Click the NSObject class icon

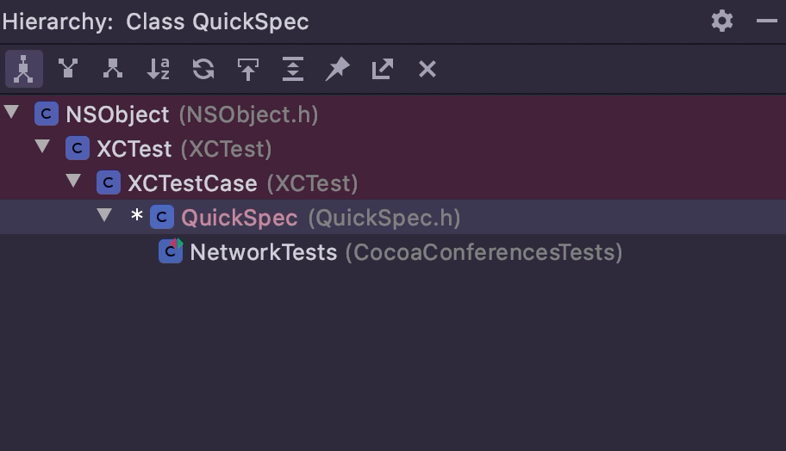tap(47, 114)
